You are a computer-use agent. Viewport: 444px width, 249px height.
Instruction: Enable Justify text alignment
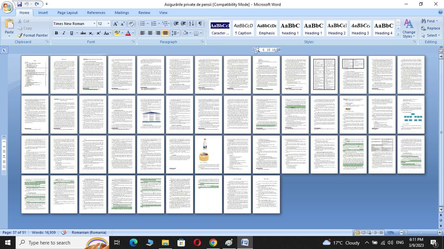tap(165, 33)
